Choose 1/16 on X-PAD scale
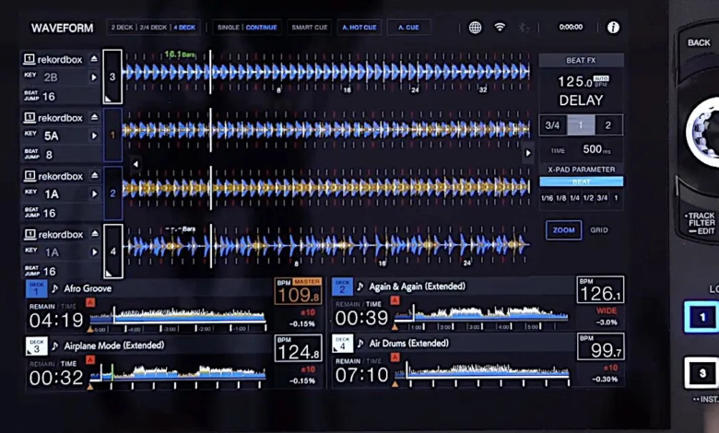 click(x=547, y=198)
